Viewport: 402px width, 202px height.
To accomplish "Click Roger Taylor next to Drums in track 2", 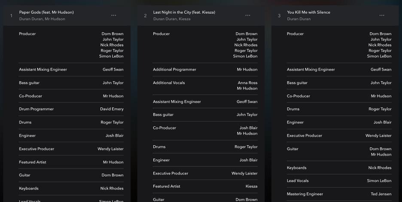I will [x=246, y=147].
